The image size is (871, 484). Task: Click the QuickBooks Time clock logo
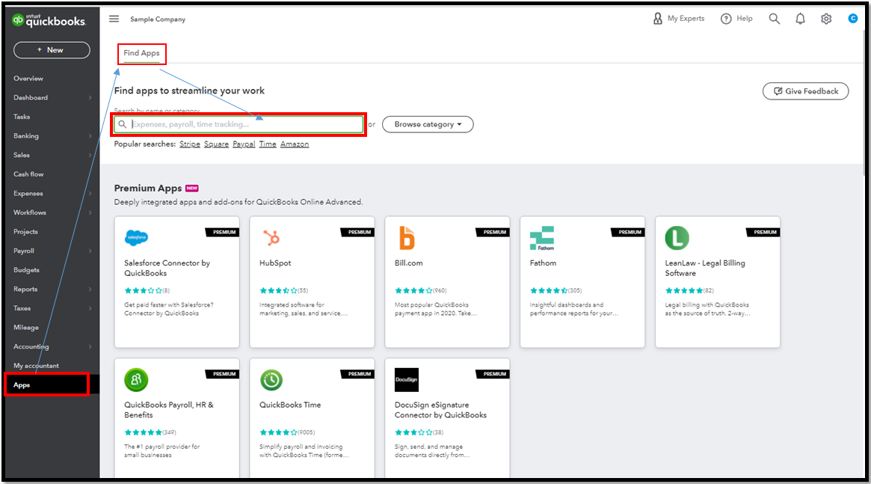[x=271, y=380]
